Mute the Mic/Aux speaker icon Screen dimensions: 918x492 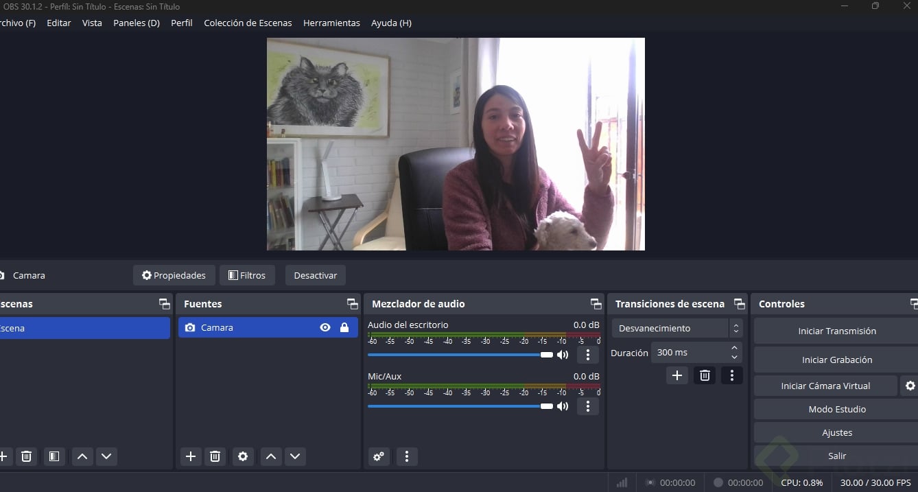pos(563,406)
